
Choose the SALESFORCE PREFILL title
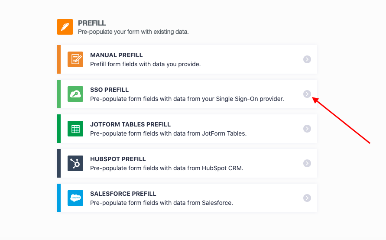pos(123,194)
